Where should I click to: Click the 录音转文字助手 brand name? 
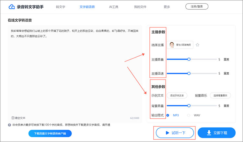tap(30, 7)
